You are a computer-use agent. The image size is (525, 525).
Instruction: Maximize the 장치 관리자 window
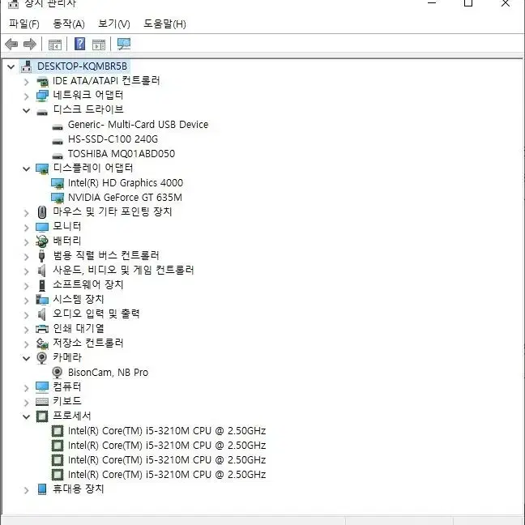click(x=468, y=3)
